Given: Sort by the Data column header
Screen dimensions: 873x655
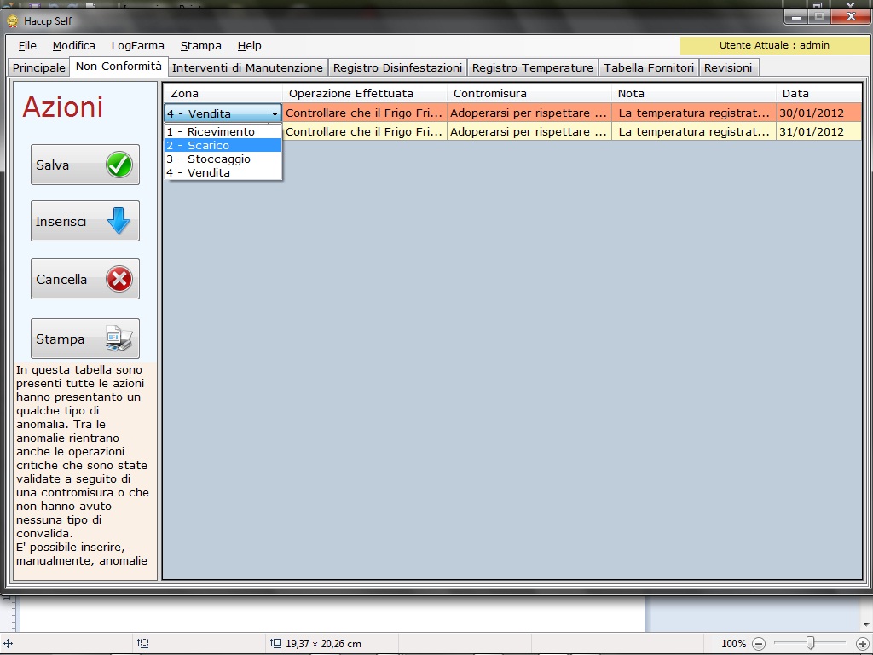Looking at the screenshot, I should click(x=818, y=93).
